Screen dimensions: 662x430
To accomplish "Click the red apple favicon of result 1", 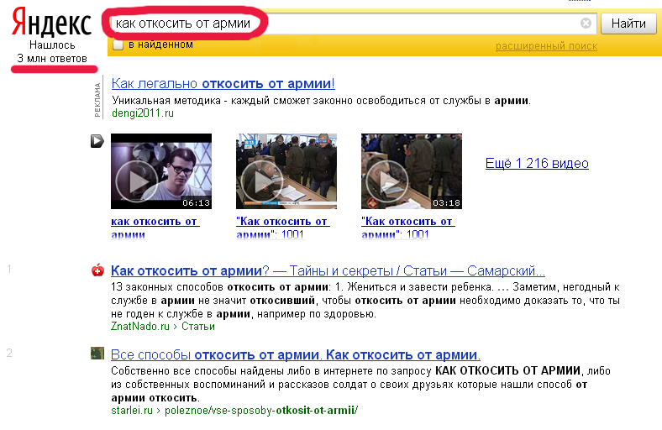I will (x=97, y=270).
